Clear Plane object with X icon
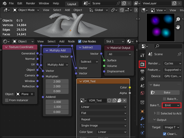Image resolution: width=184 pixels, height=138 pixels. (x=32, y=94)
